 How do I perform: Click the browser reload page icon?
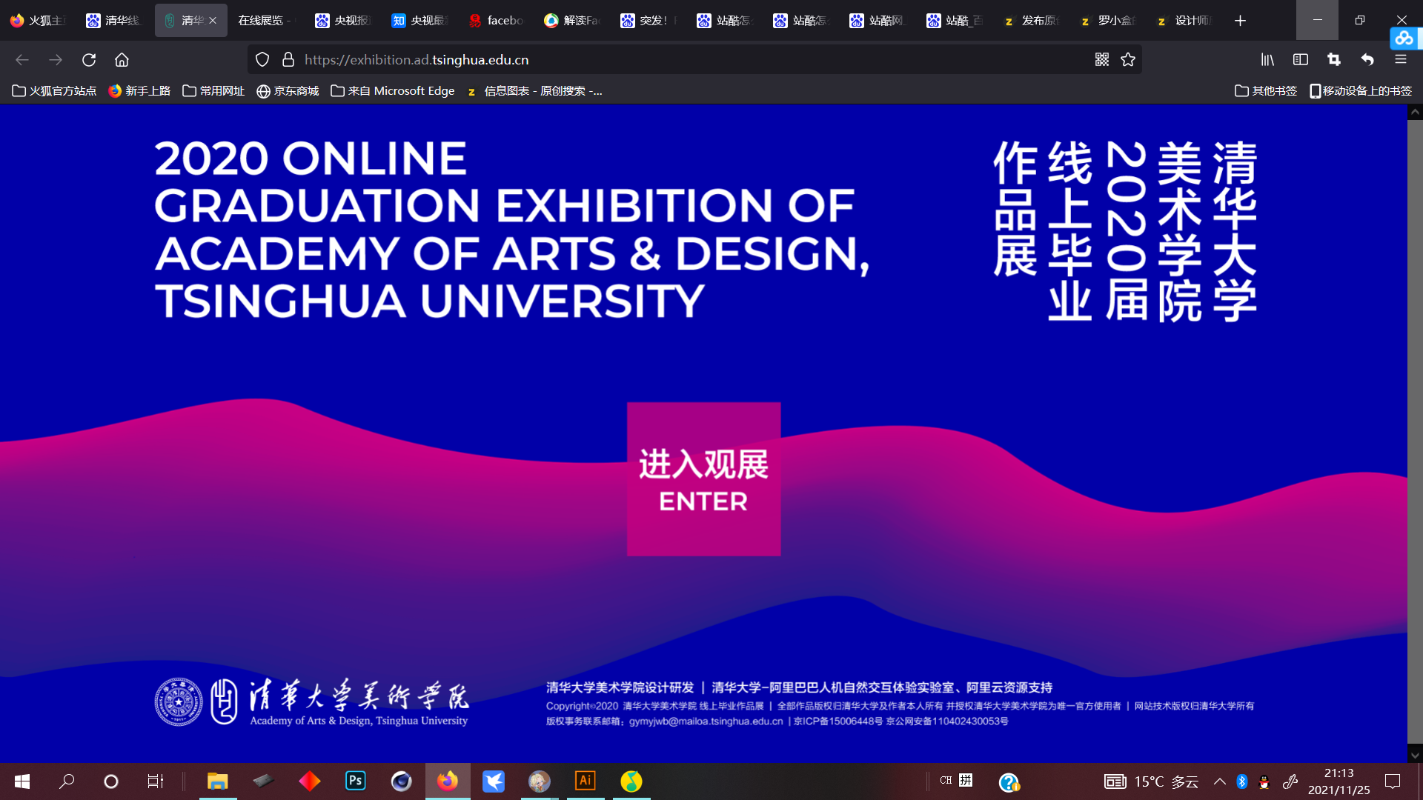click(x=89, y=60)
